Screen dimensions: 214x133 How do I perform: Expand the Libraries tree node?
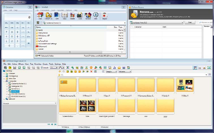4,73
